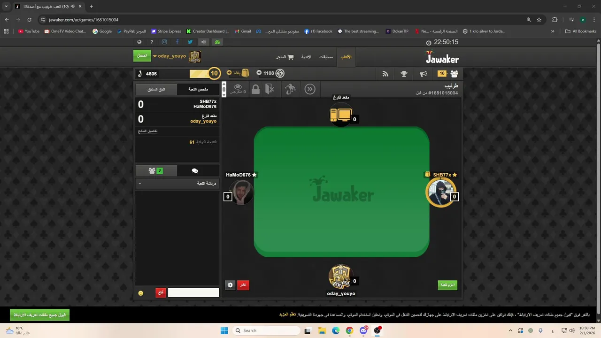
Task: Open Discord from the taskbar
Action: click(x=363, y=330)
